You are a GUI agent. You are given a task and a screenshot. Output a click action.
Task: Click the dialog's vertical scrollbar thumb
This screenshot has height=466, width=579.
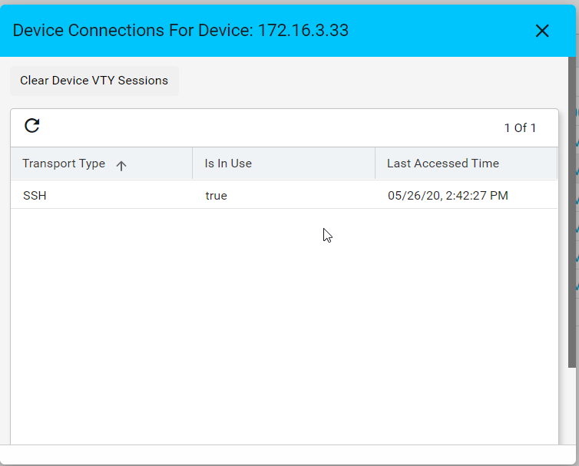[x=572, y=213]
